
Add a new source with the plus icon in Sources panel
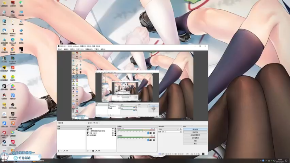tap(88, 151)
